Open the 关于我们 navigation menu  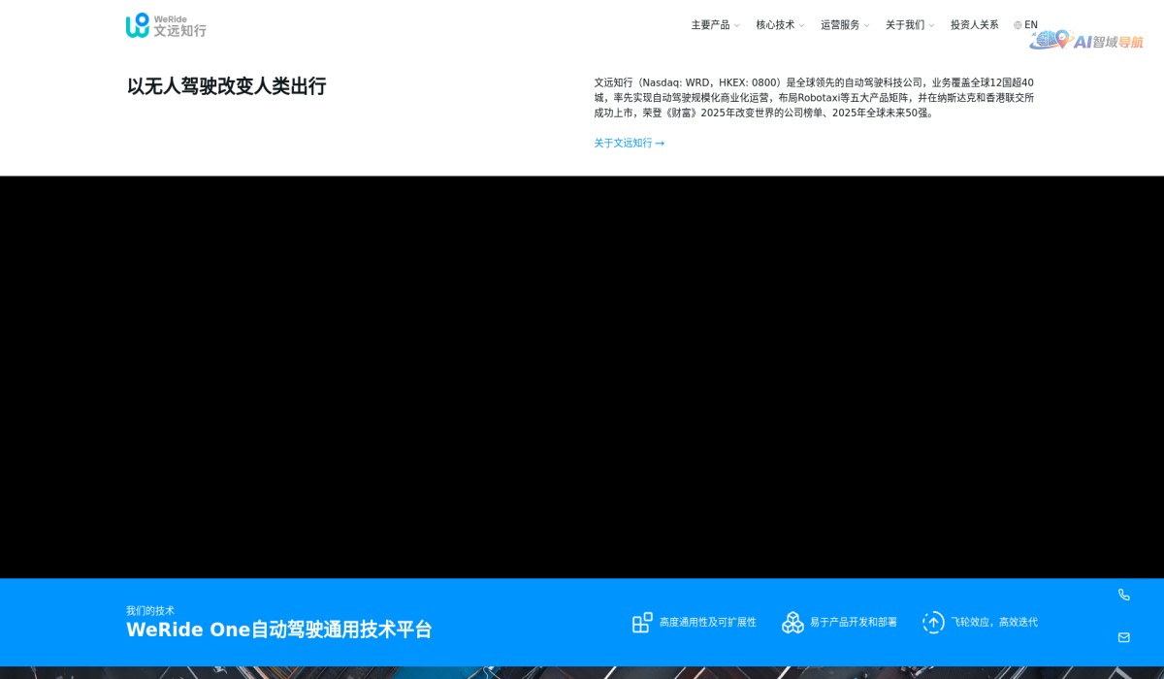(x=904, y=24)
